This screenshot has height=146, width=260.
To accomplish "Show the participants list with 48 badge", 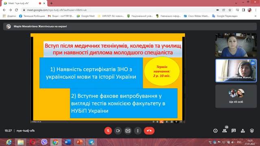I will click(225, 131).
